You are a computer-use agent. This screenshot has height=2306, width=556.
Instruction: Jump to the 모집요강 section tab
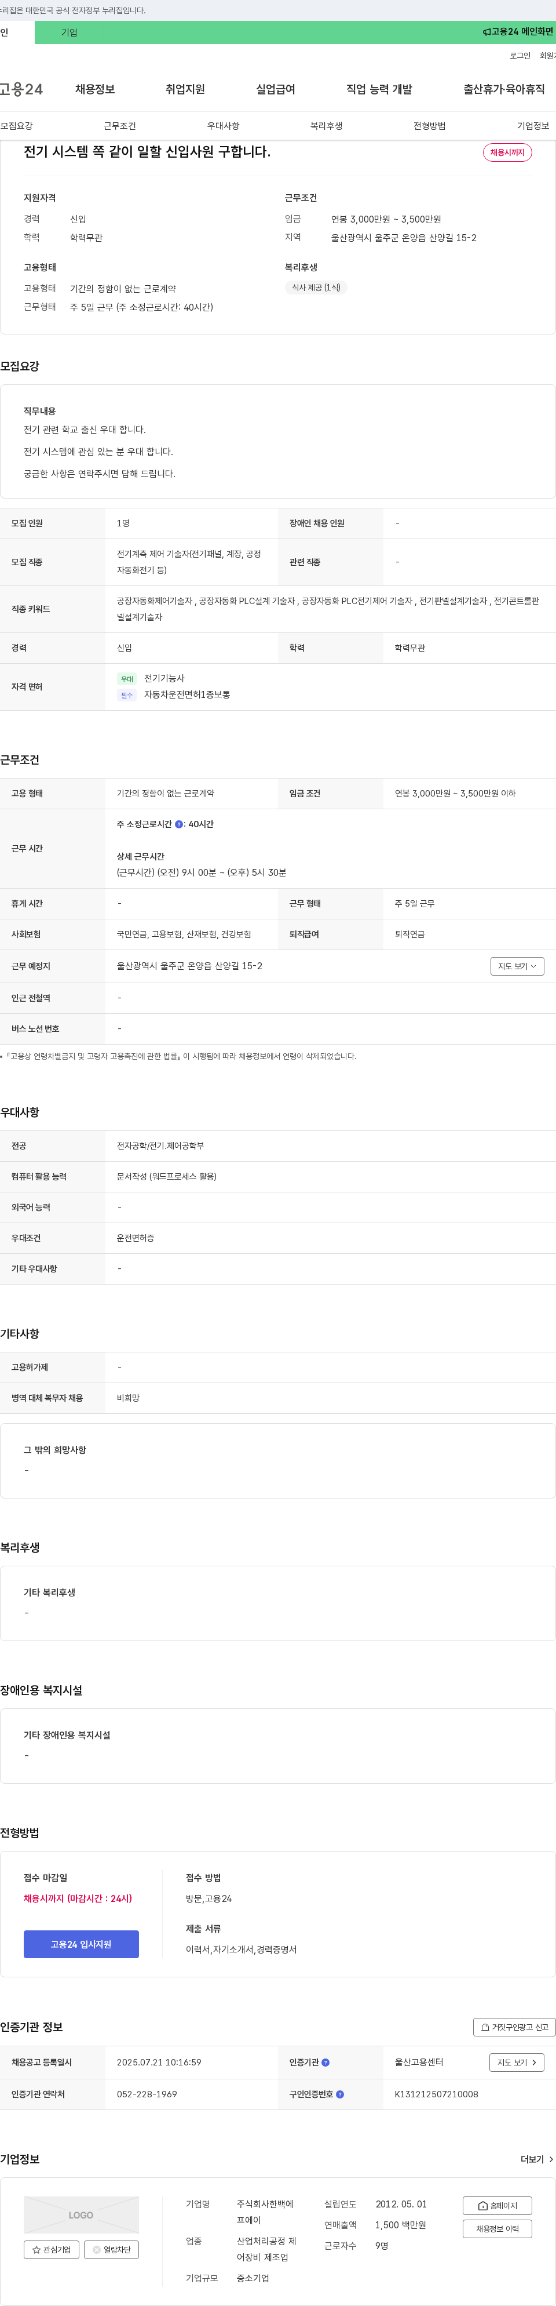point(17,126)
